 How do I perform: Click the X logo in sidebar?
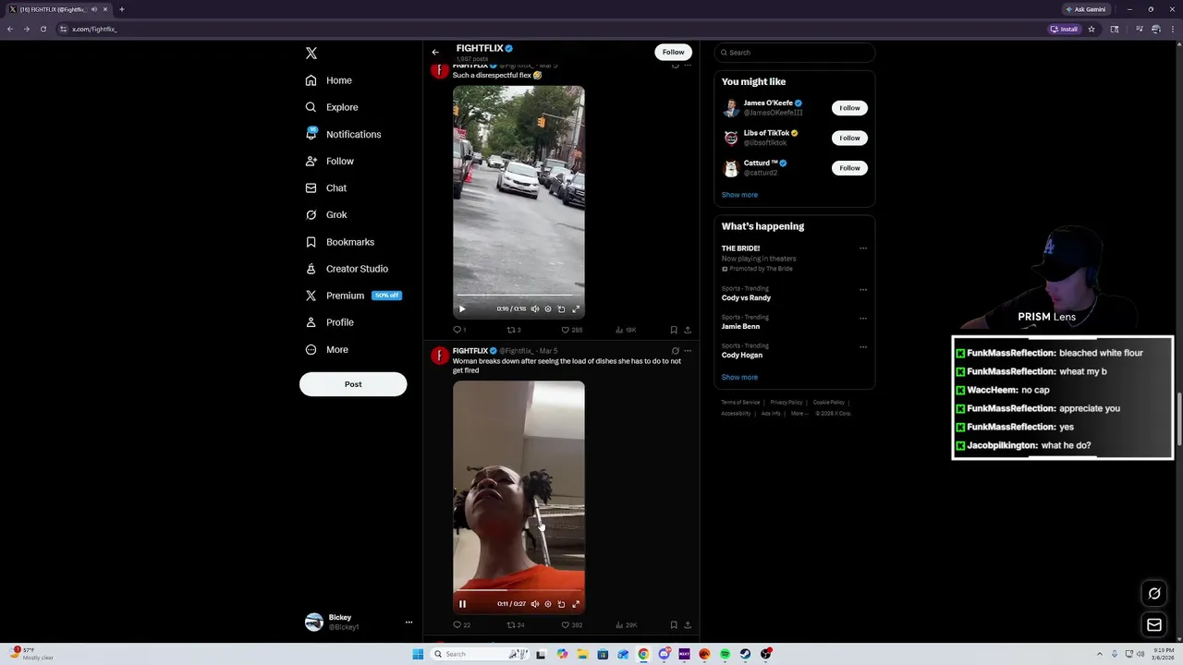(x=311, y=54)
